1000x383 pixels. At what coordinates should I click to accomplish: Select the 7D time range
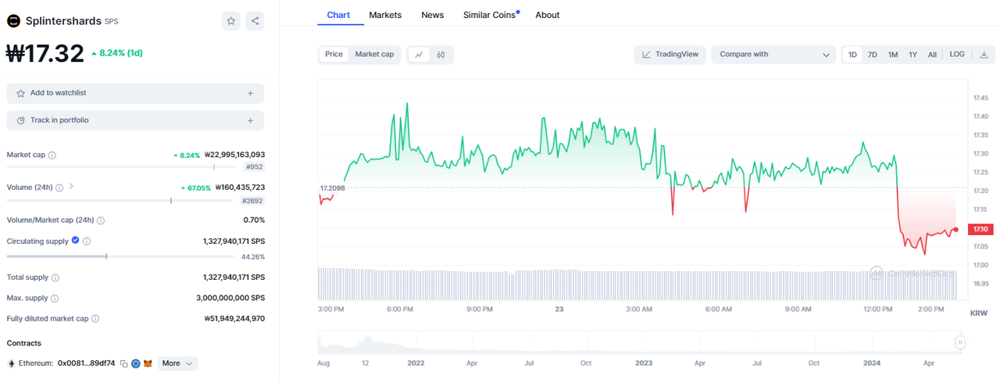coord(873,55)
